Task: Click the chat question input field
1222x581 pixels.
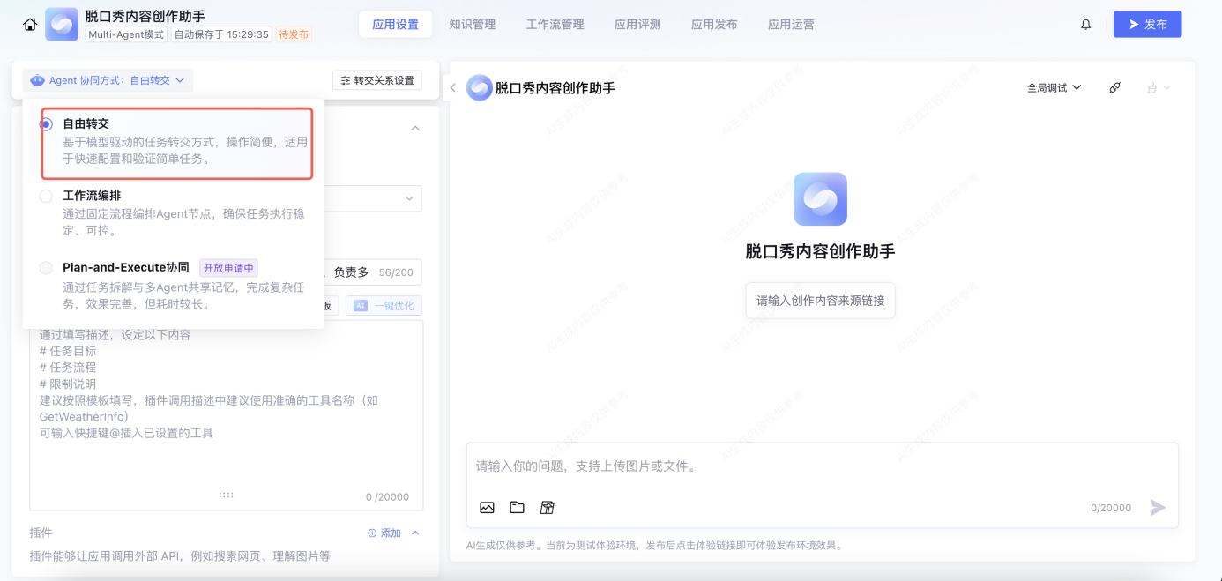Action: point(820,466)
